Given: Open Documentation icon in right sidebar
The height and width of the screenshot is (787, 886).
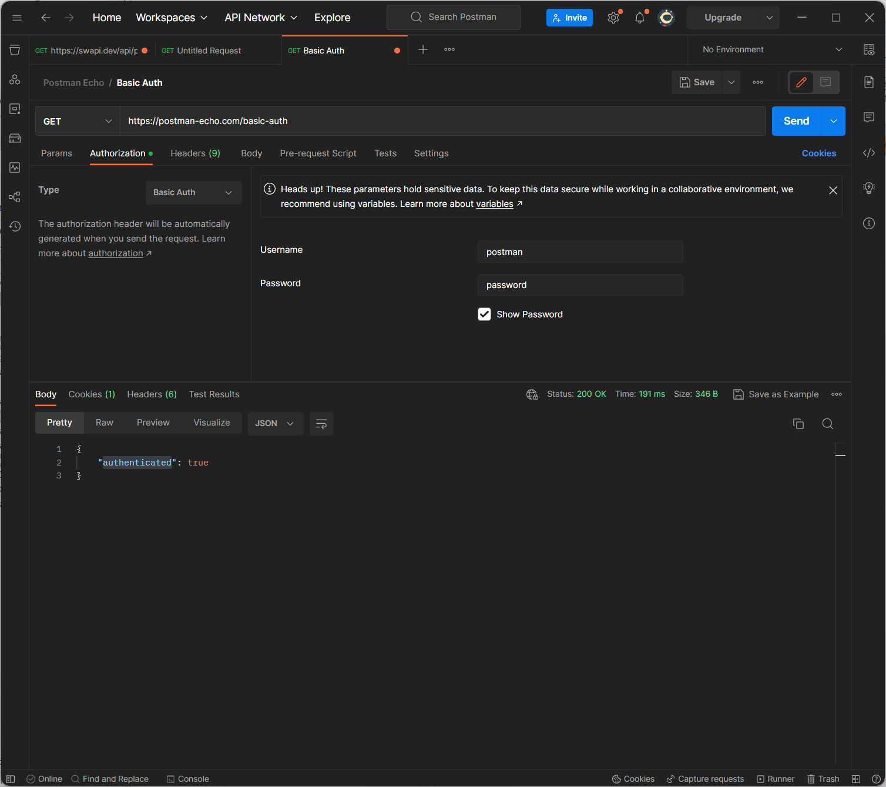Looking at the screenshot, I should pos(869,82).
